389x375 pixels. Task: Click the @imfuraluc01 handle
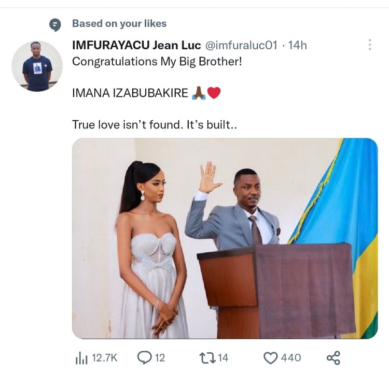pos(242,46)
